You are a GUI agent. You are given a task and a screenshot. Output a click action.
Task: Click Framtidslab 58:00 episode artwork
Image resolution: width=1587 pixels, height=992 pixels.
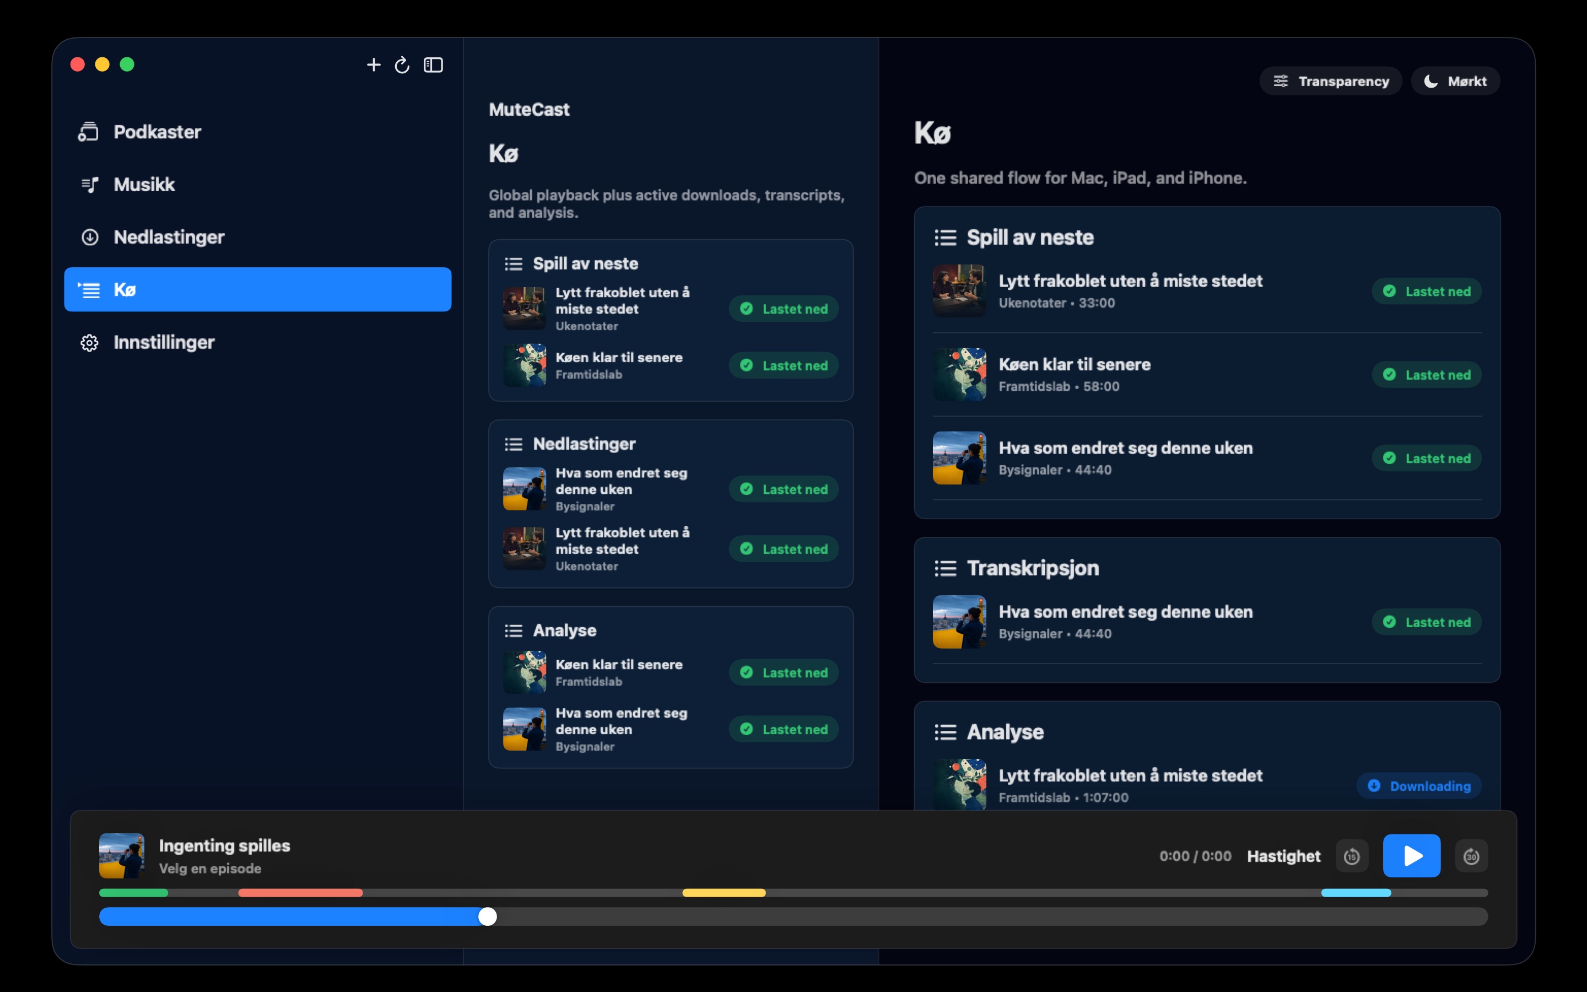pyautogui.click(x=959, y=375)
